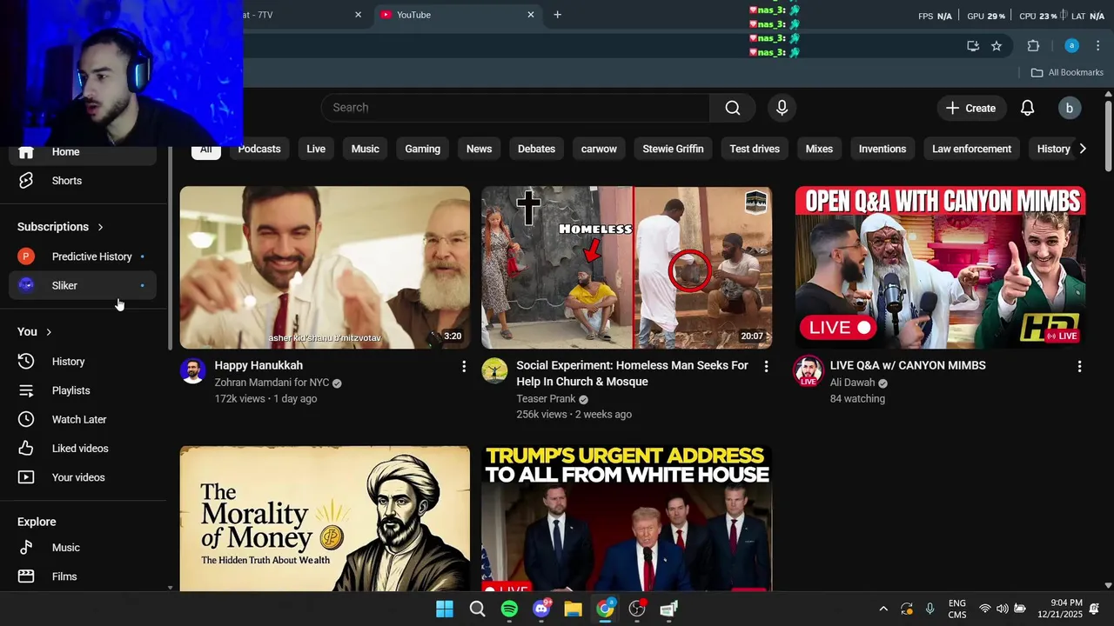The height and width of the screenshot is (626, 1114).
Task: Select the Live filter chip
Action: (x=316, y=149)
